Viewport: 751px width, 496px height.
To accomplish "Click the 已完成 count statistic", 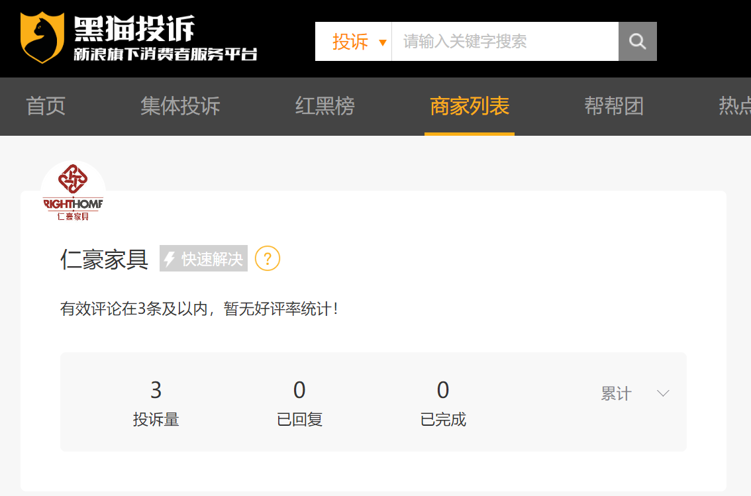I will [443, 391].
